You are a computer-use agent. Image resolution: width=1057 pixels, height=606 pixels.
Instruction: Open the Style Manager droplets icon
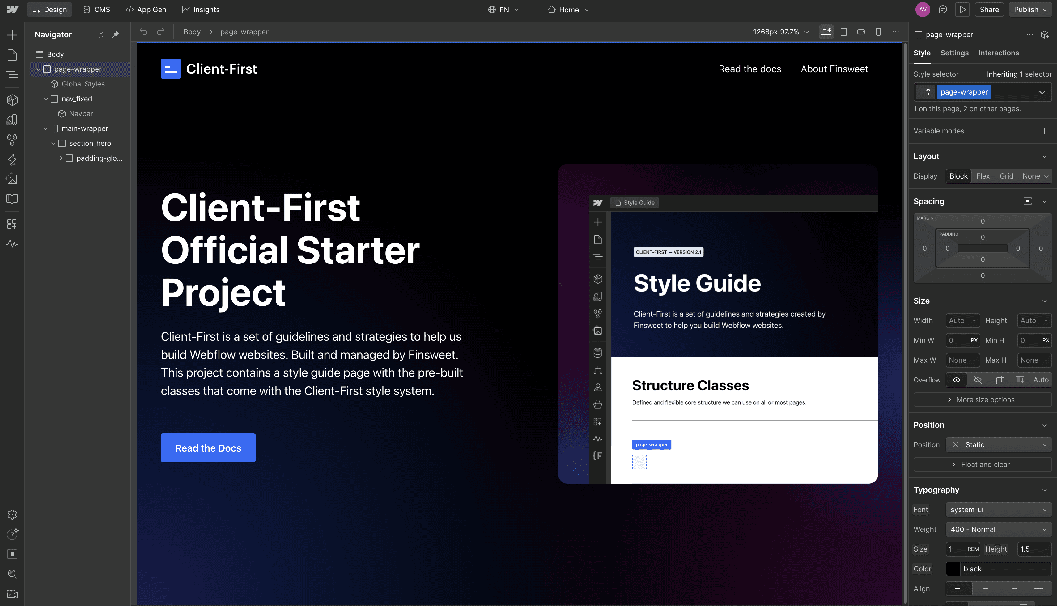12,140
